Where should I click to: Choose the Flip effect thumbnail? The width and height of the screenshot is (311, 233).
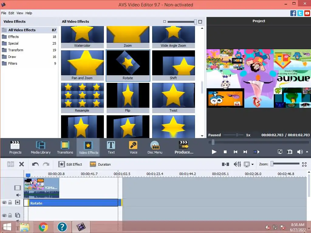(128, 98)
